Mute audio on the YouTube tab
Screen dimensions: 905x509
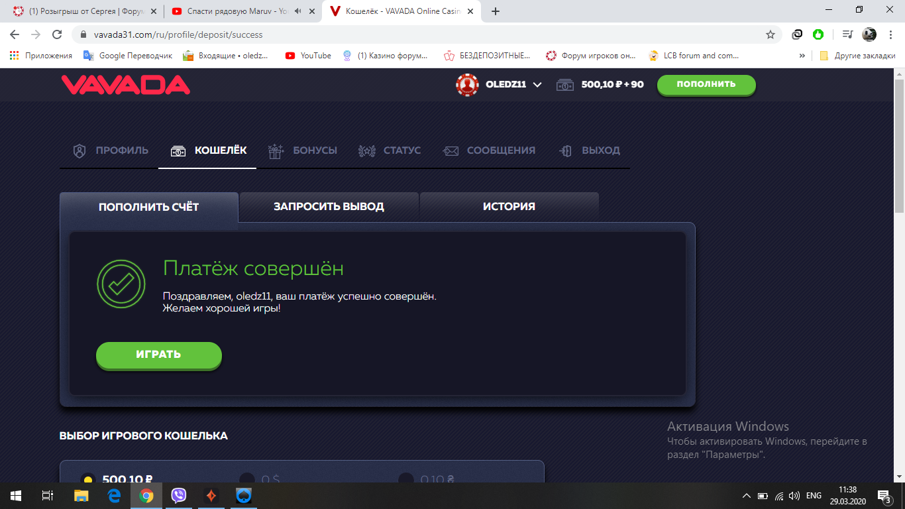pyautogui.click(x=297, y=11)
